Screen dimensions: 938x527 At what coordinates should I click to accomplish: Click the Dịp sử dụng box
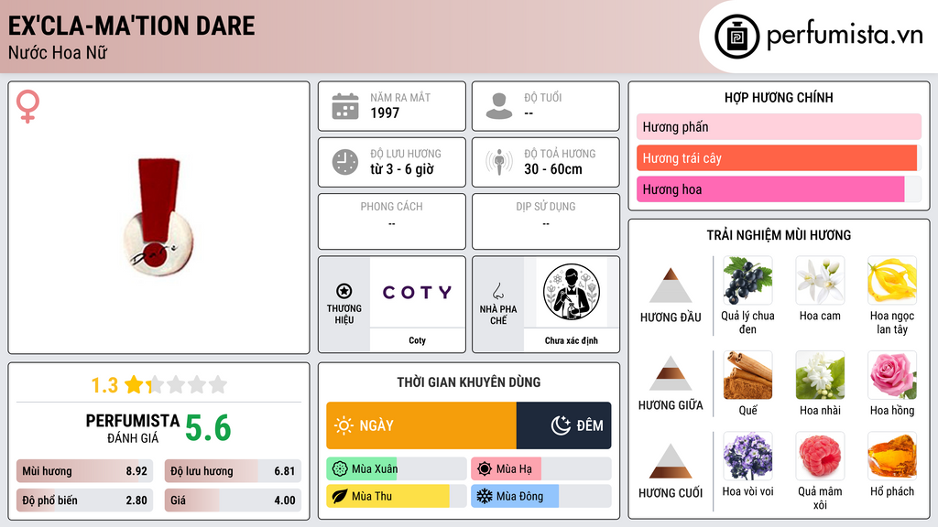(x=546, y=221)
